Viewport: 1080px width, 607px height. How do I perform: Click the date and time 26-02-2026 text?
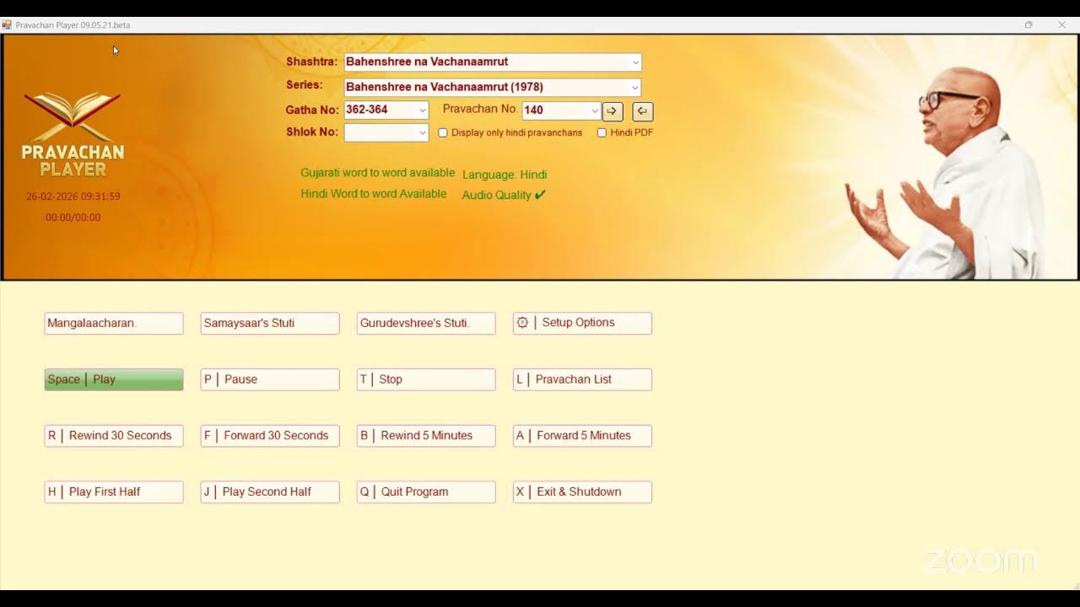73,196
